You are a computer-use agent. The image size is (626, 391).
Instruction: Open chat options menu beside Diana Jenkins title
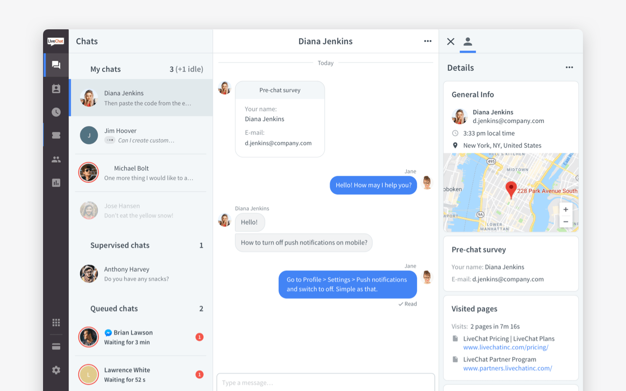[x=428, y=41]
